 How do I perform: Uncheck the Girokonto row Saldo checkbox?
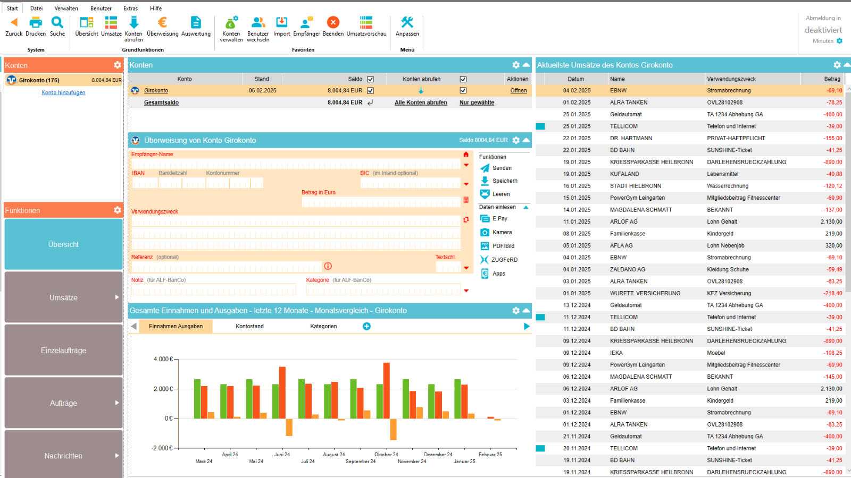pyautogui.click(x=370, y=91)
